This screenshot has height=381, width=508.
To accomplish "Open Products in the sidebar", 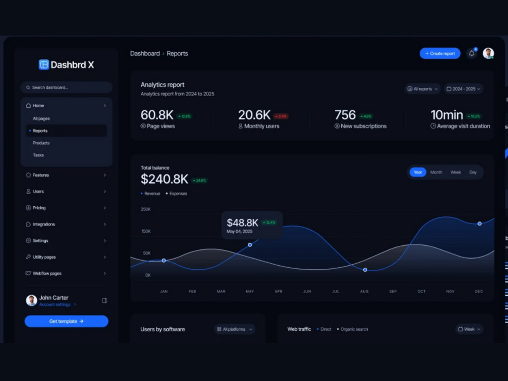I will coord(41,143).
